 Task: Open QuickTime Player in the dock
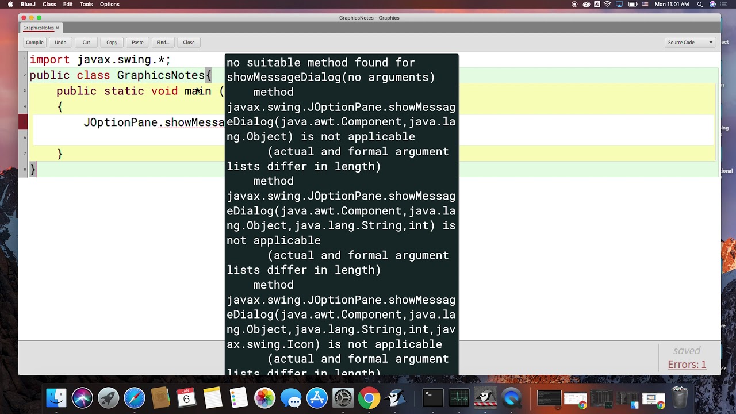click(x=511, y=398)
